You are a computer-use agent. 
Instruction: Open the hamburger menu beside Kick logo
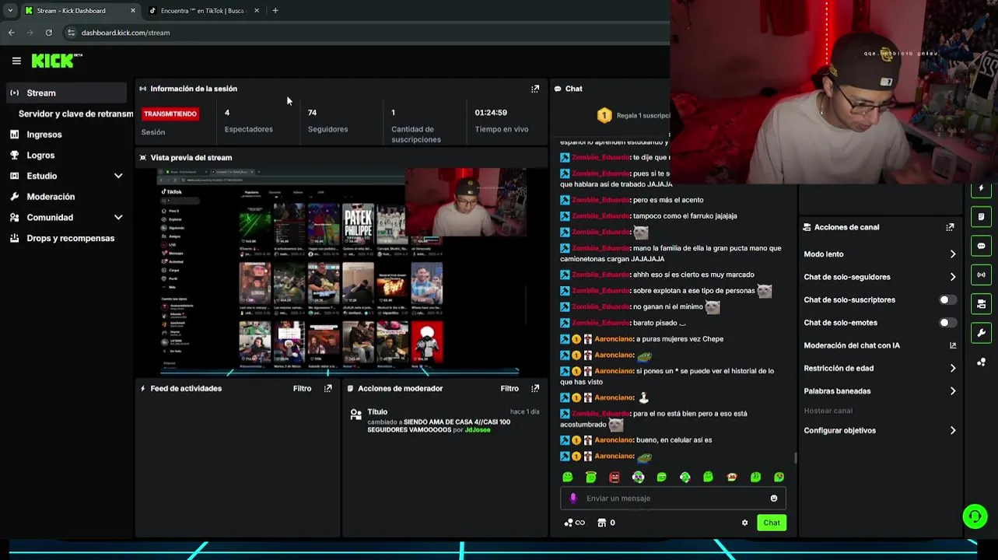[x=16, y=61]
